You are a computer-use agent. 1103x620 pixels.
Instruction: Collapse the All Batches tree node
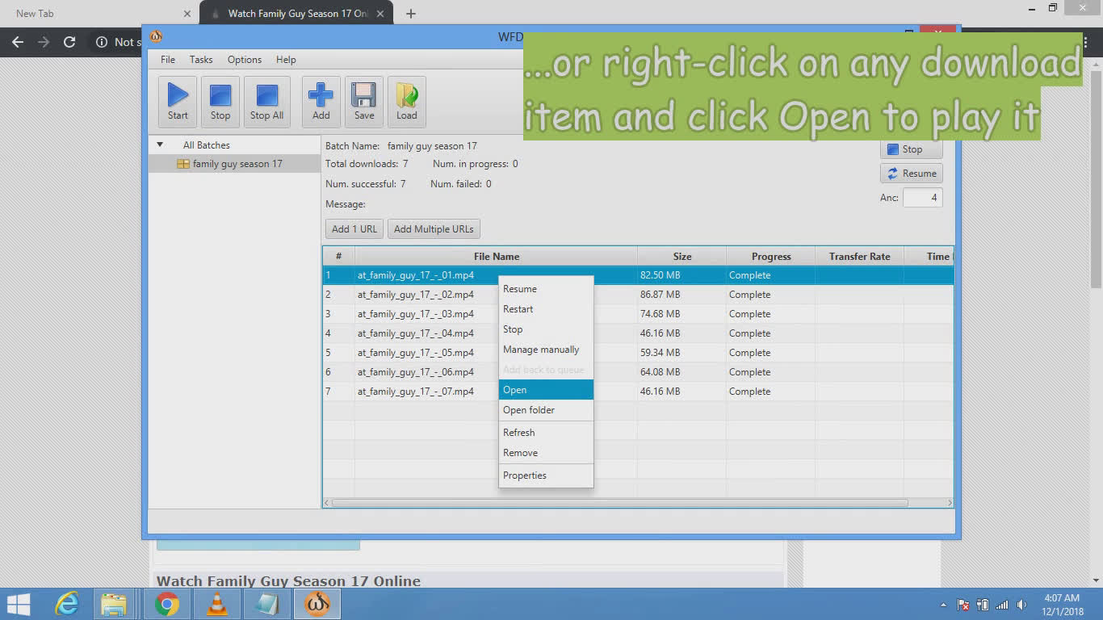click(x=160, y=145)
